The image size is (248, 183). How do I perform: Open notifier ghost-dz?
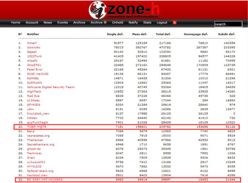coord(34,149)
